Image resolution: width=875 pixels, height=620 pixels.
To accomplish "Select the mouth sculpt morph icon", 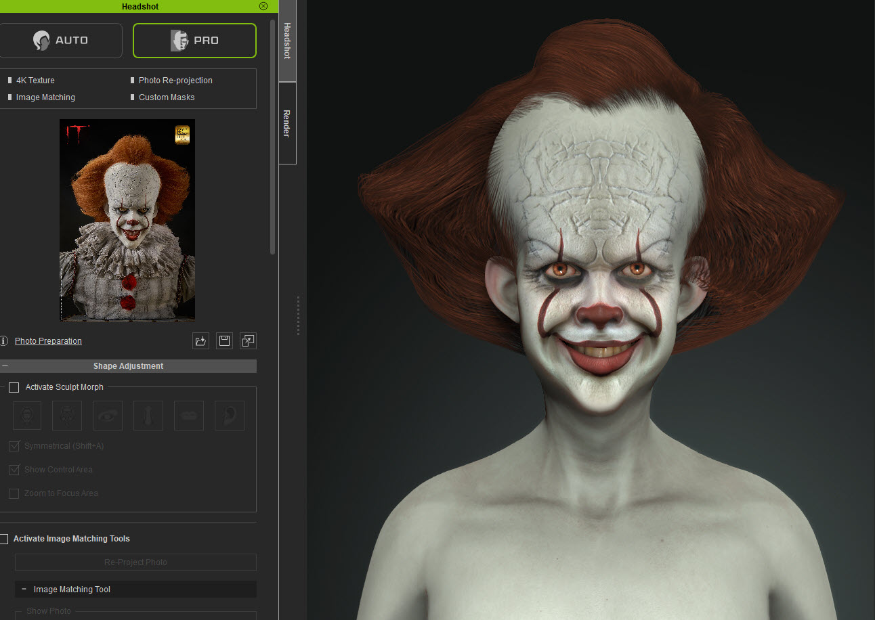I will click(x=189, y=416).
